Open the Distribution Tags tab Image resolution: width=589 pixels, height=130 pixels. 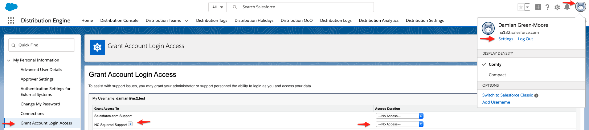pyautogui.click(x=212, y=21)
